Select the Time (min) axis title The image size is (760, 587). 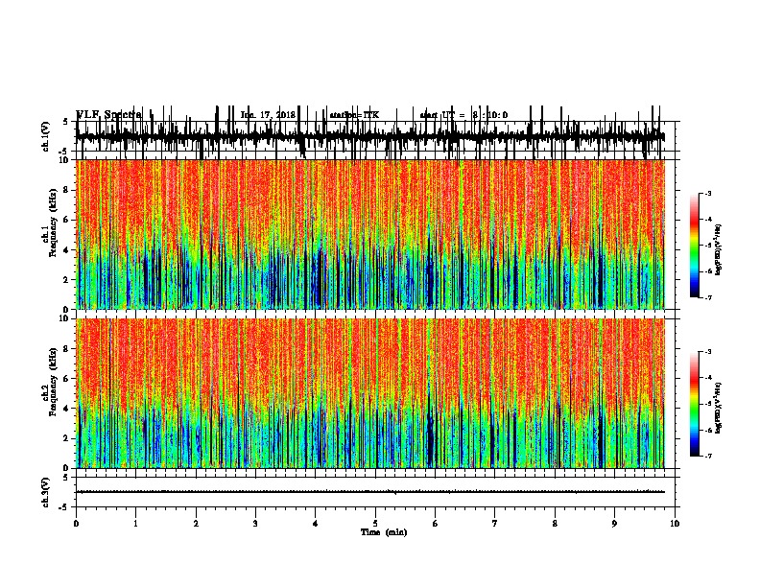point(384,532)
